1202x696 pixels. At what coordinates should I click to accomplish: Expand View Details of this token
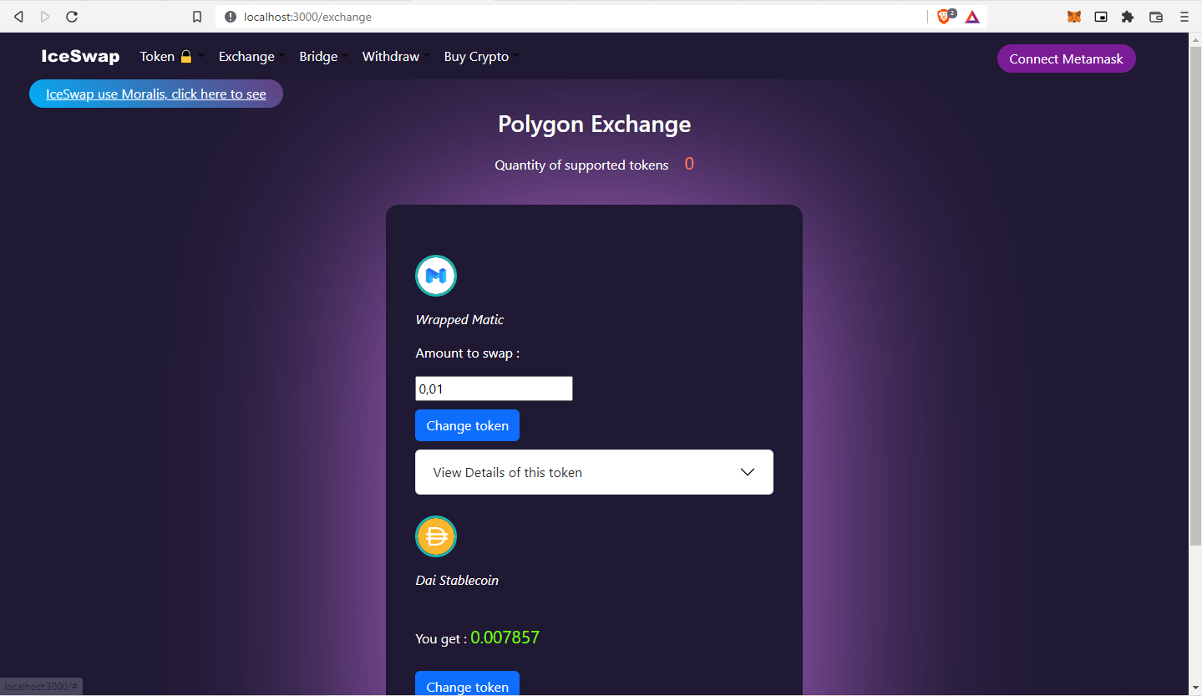click(594, 472)
